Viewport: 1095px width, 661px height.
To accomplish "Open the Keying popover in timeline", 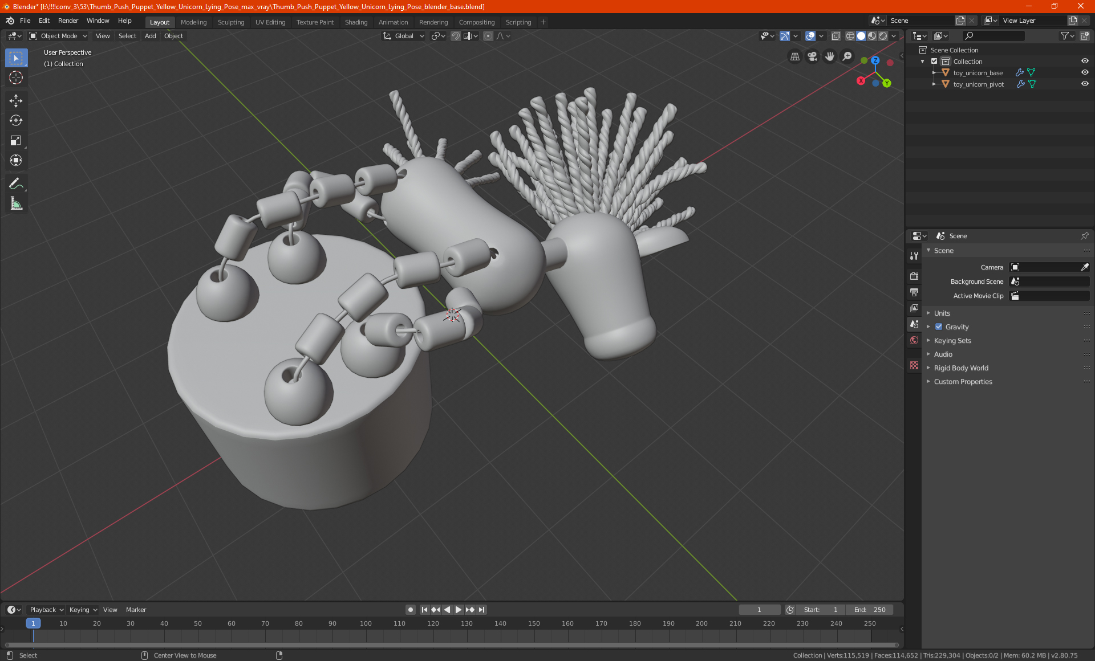I will (83, 610).
